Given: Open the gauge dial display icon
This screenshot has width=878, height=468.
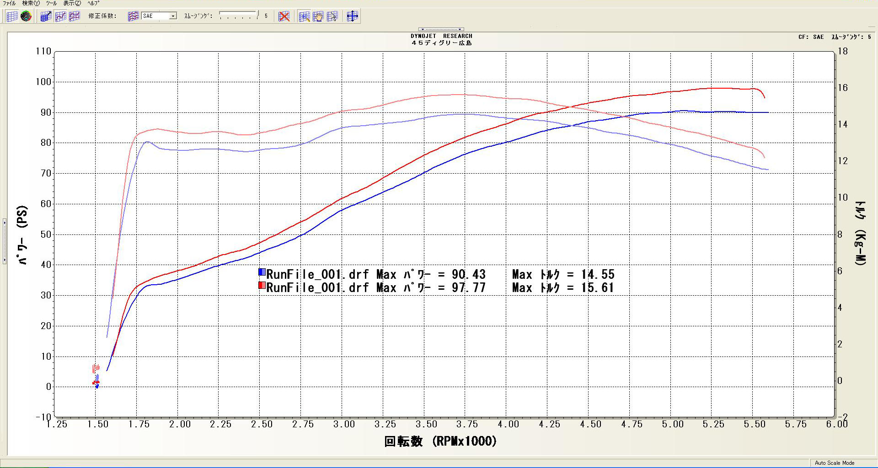Looking at the screenshot, I should (26, 16).
